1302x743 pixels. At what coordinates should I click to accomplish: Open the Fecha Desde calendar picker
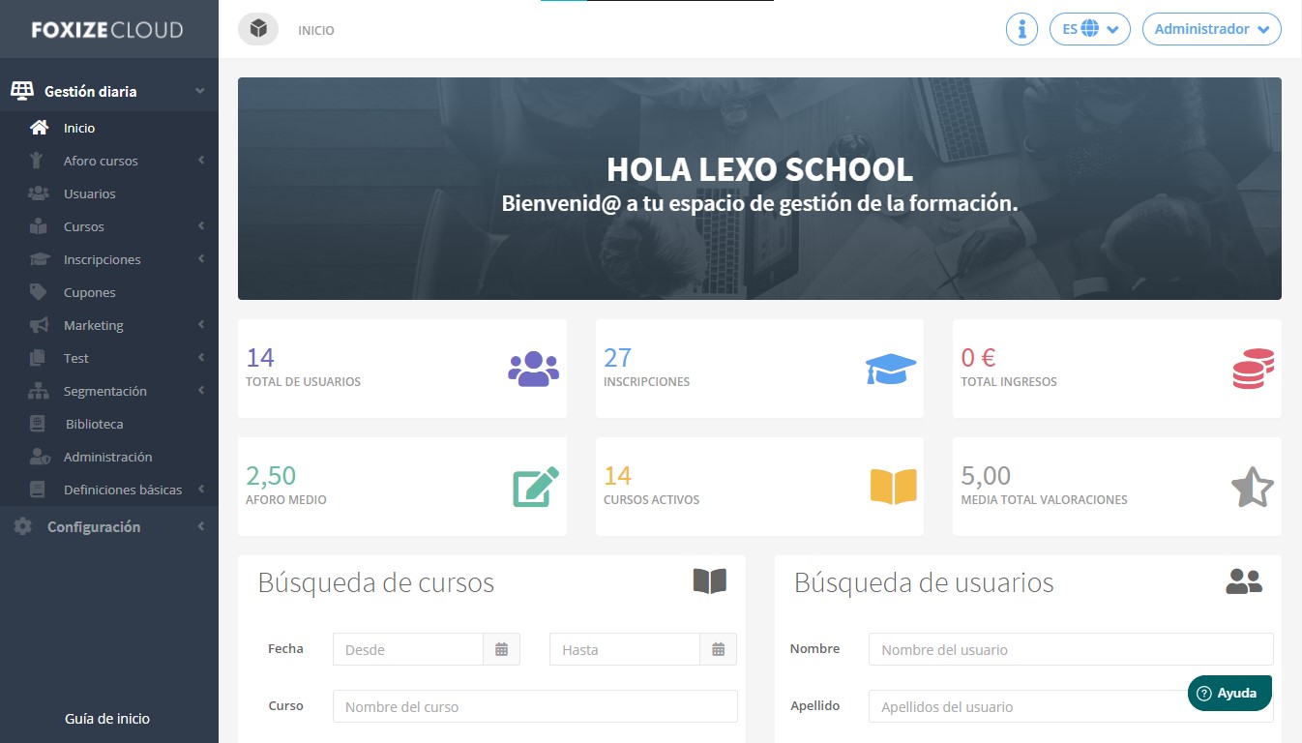[x=502, y=649]
